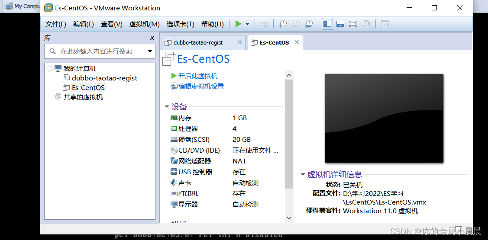Click the Es-CentOS heading VM icon
Viewport: 488px width, 240px height.
169,58
